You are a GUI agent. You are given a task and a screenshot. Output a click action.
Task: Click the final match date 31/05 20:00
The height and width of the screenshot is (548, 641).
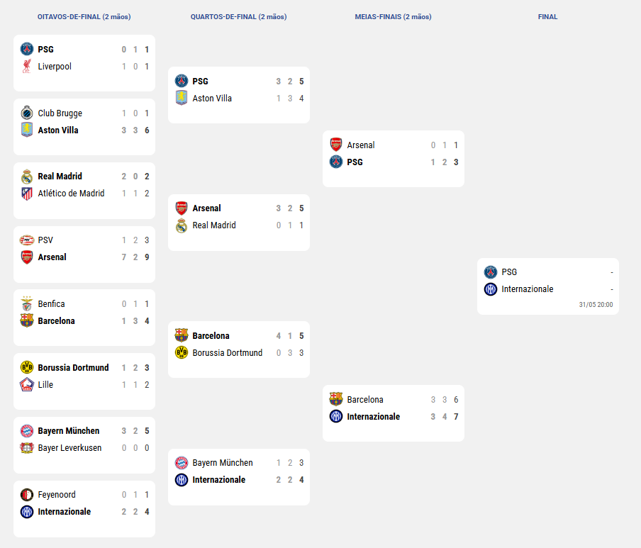596,304
